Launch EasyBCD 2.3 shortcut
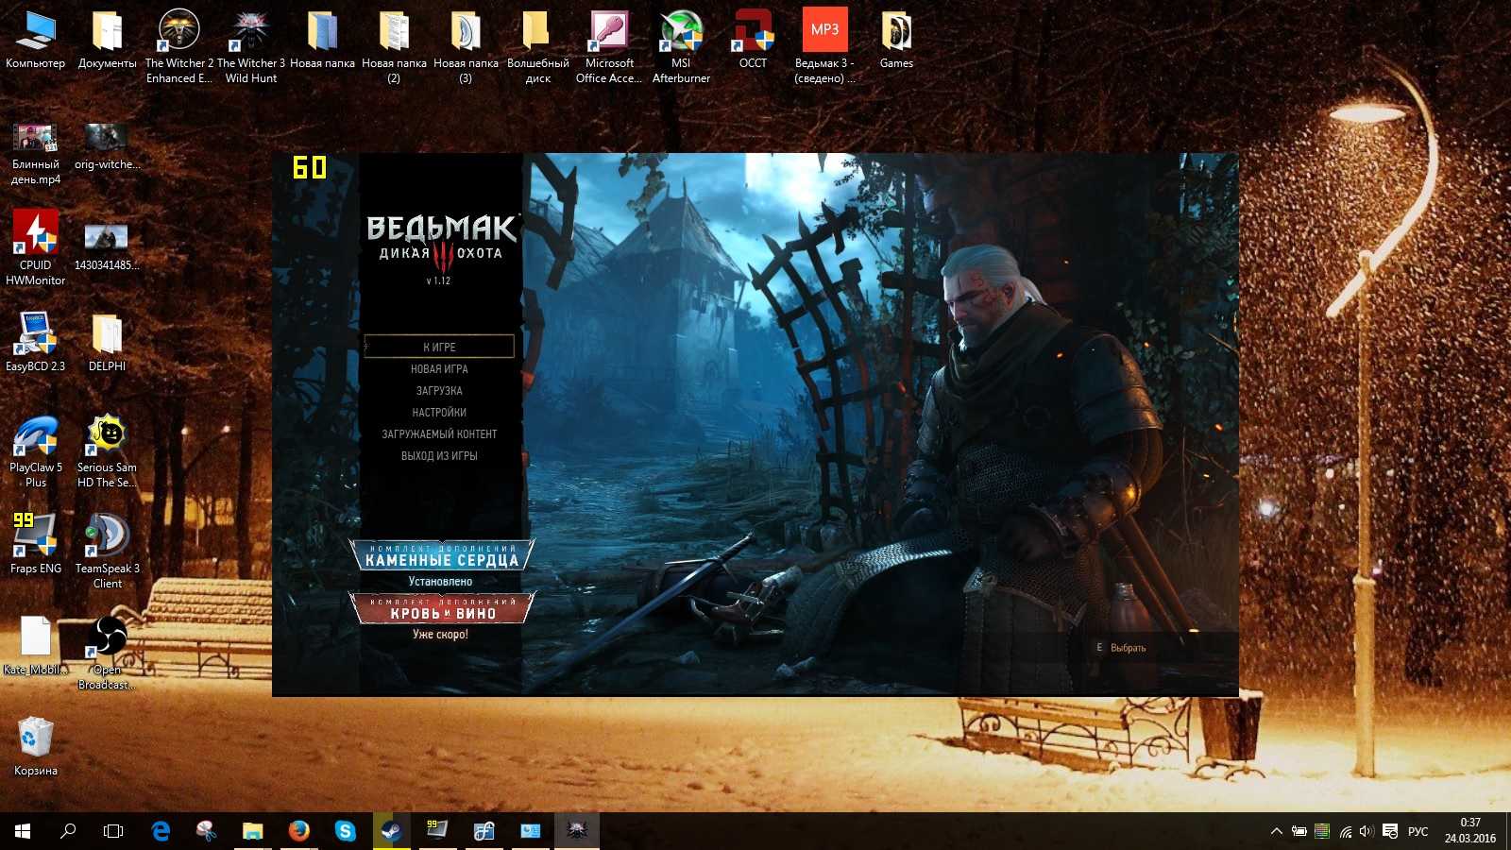 click(36, 342)
